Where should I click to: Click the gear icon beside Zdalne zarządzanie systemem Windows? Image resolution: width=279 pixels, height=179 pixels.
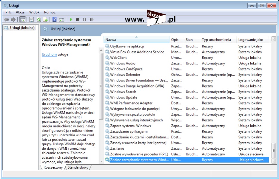click(107, 160)
